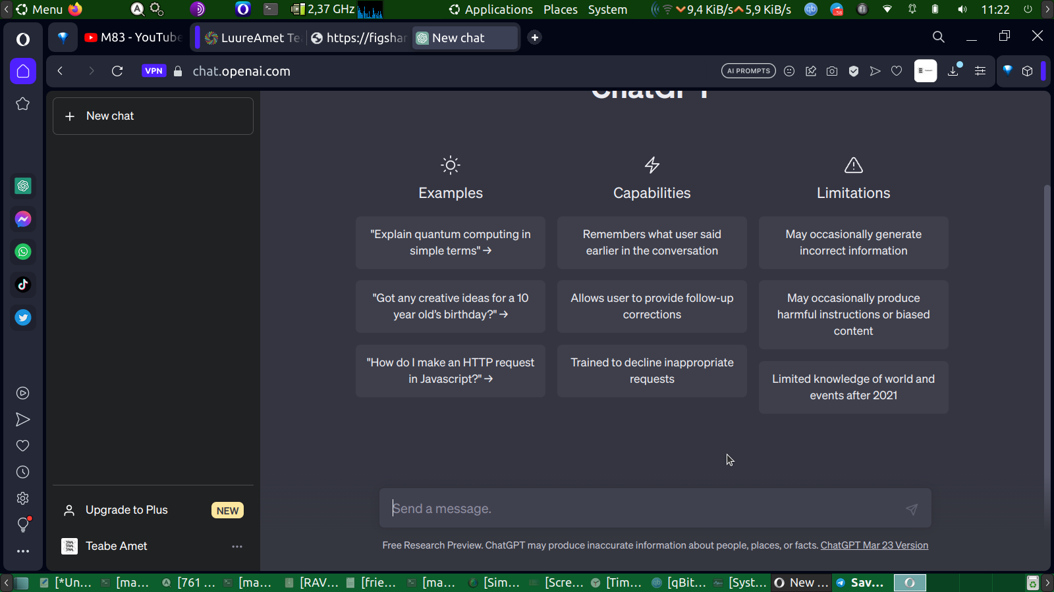Screen dimensions: 1054x592
Task: Switch to the LuureAmet tab
Action: 253,37
